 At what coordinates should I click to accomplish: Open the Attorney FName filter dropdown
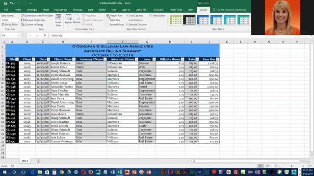[105, 59]
